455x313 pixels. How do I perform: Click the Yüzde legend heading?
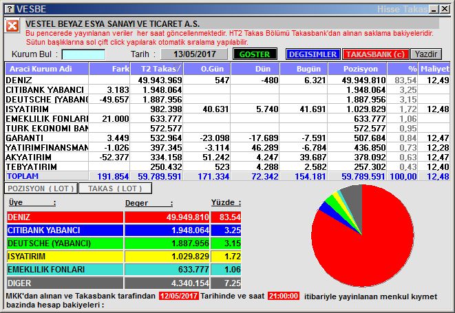point(226,202)
